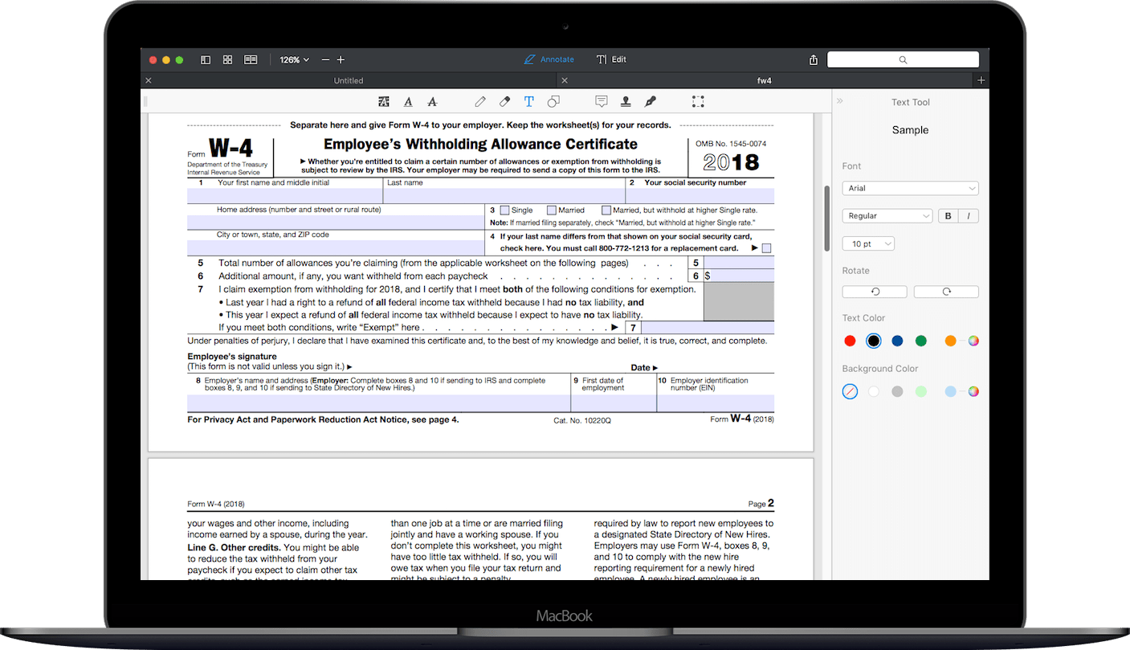Open the zoom level dropdown
Image resolution: width=1130 pixels, height=650 pixels.
[x=295, y=59]
